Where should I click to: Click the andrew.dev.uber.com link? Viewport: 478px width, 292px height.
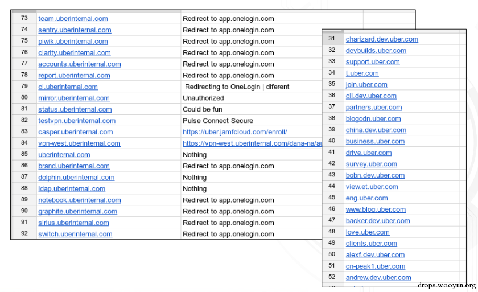coord(378,278)
